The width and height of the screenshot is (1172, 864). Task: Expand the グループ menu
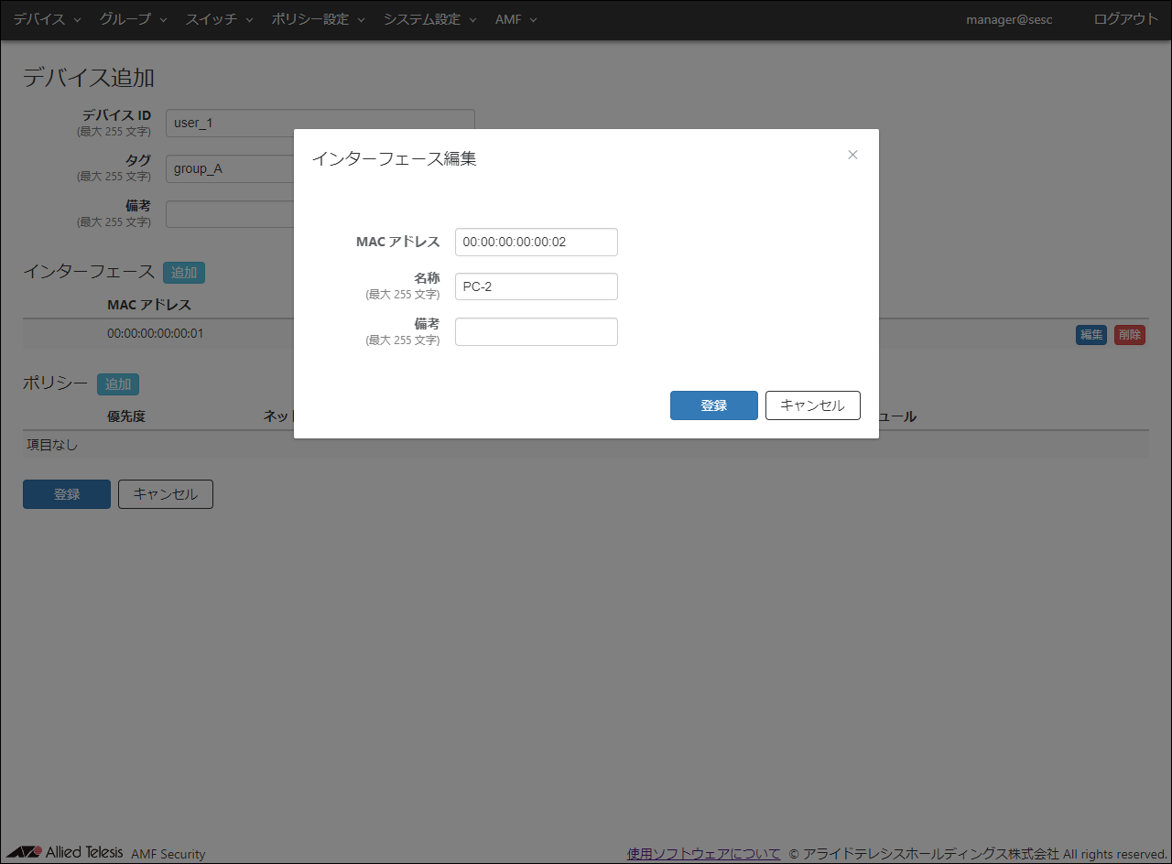[x=133, y=19]
